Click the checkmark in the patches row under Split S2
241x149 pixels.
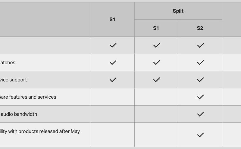[x=200, y=63]
